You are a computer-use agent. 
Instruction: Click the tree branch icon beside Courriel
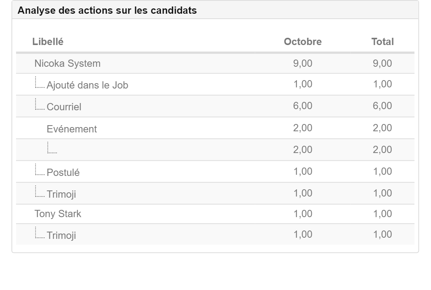[x=40, y=104]
